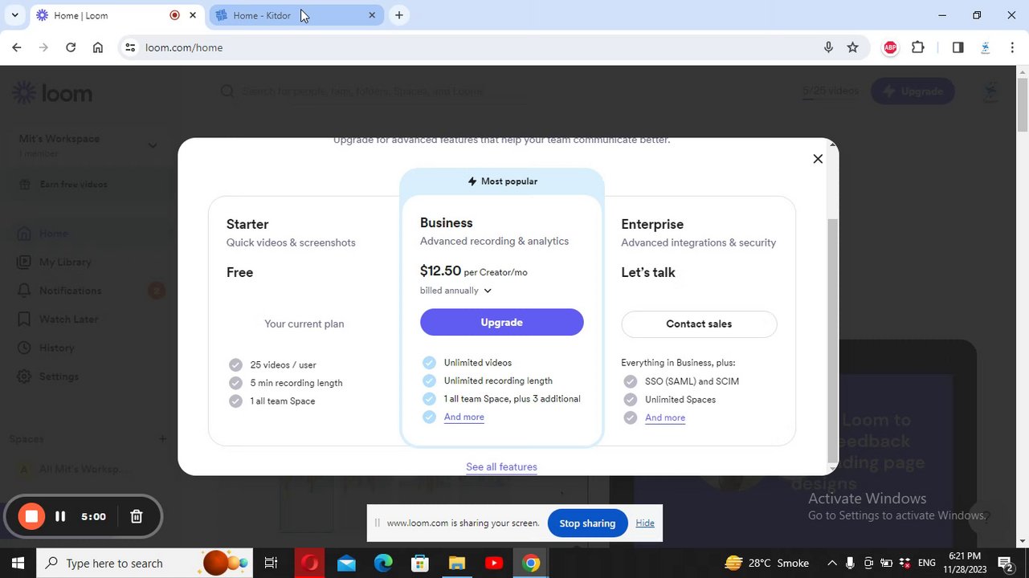The image size is (1029, 578).
Task: Open Task View on taskbar
Action: click(x=271, y=563)
